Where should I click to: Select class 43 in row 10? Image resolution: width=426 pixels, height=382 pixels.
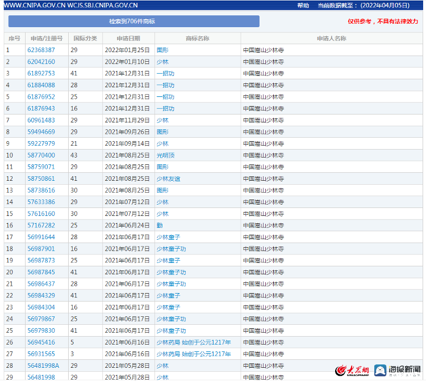tap(74, 155)
